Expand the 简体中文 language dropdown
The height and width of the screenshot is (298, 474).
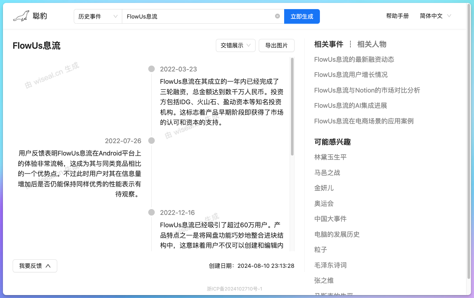point(435,16)
